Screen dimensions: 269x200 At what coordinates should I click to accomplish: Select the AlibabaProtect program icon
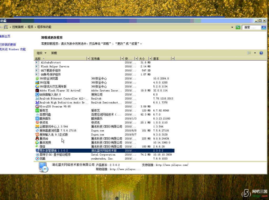pyautogui.click(x=37, y=63)
